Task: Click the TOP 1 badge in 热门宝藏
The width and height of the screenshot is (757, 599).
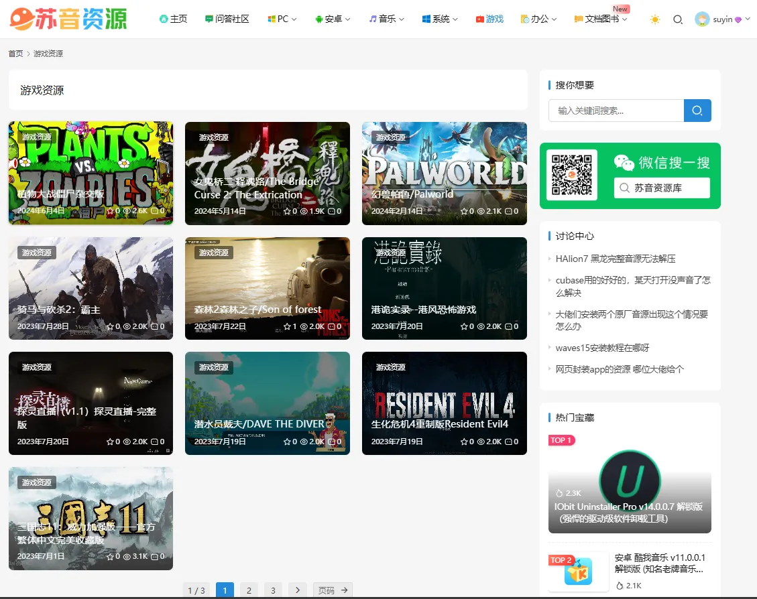Action: tap(561, 440)
